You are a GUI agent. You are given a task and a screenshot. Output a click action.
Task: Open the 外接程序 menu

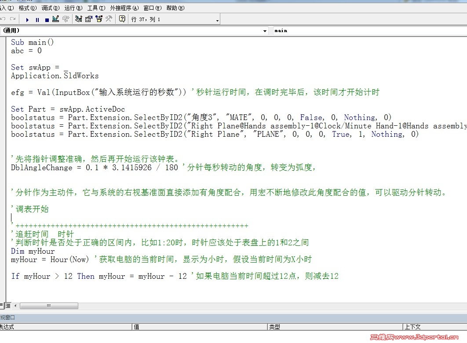pyautogui.click(x=124, y=8)
